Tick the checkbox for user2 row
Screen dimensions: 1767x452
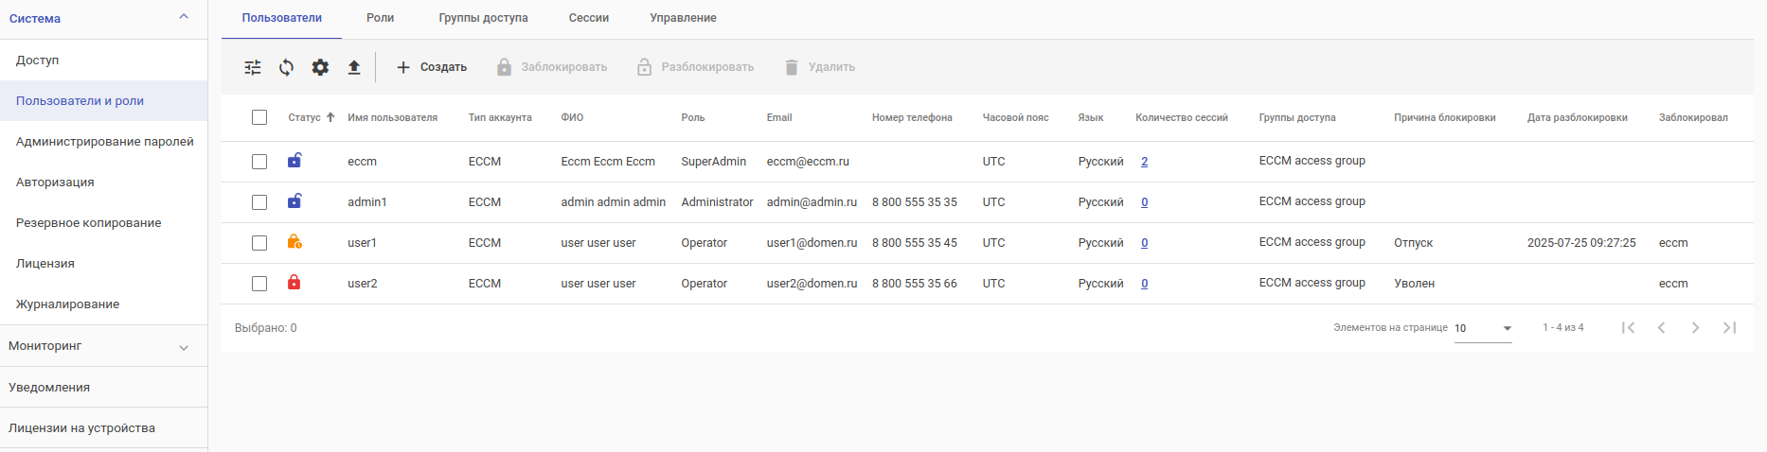[x=259, y=284]
